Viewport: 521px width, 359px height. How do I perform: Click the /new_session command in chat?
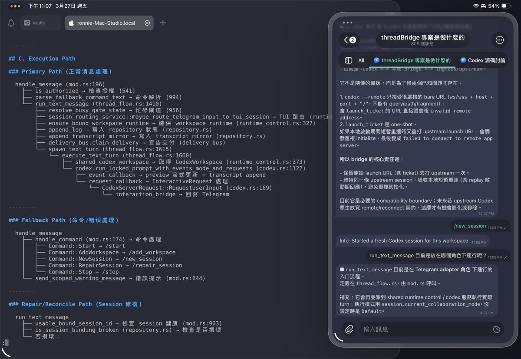pyautogui.click(x=470, y=226)
